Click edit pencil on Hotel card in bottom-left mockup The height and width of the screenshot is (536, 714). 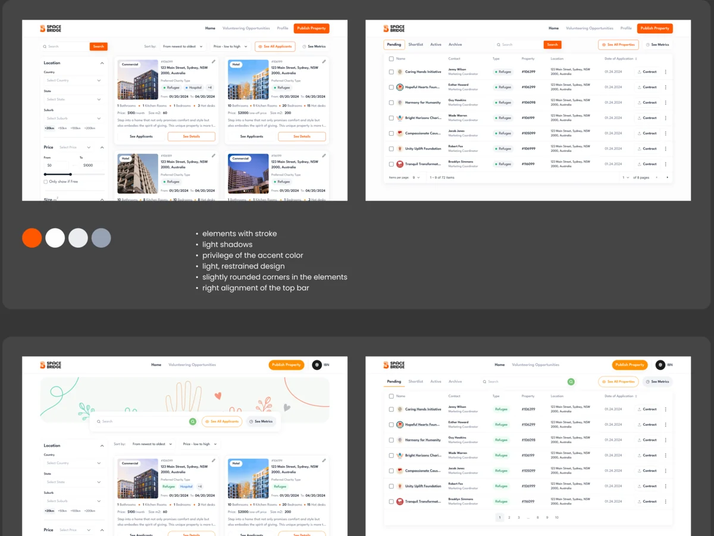pyautogui.click(x=324, y=460)
